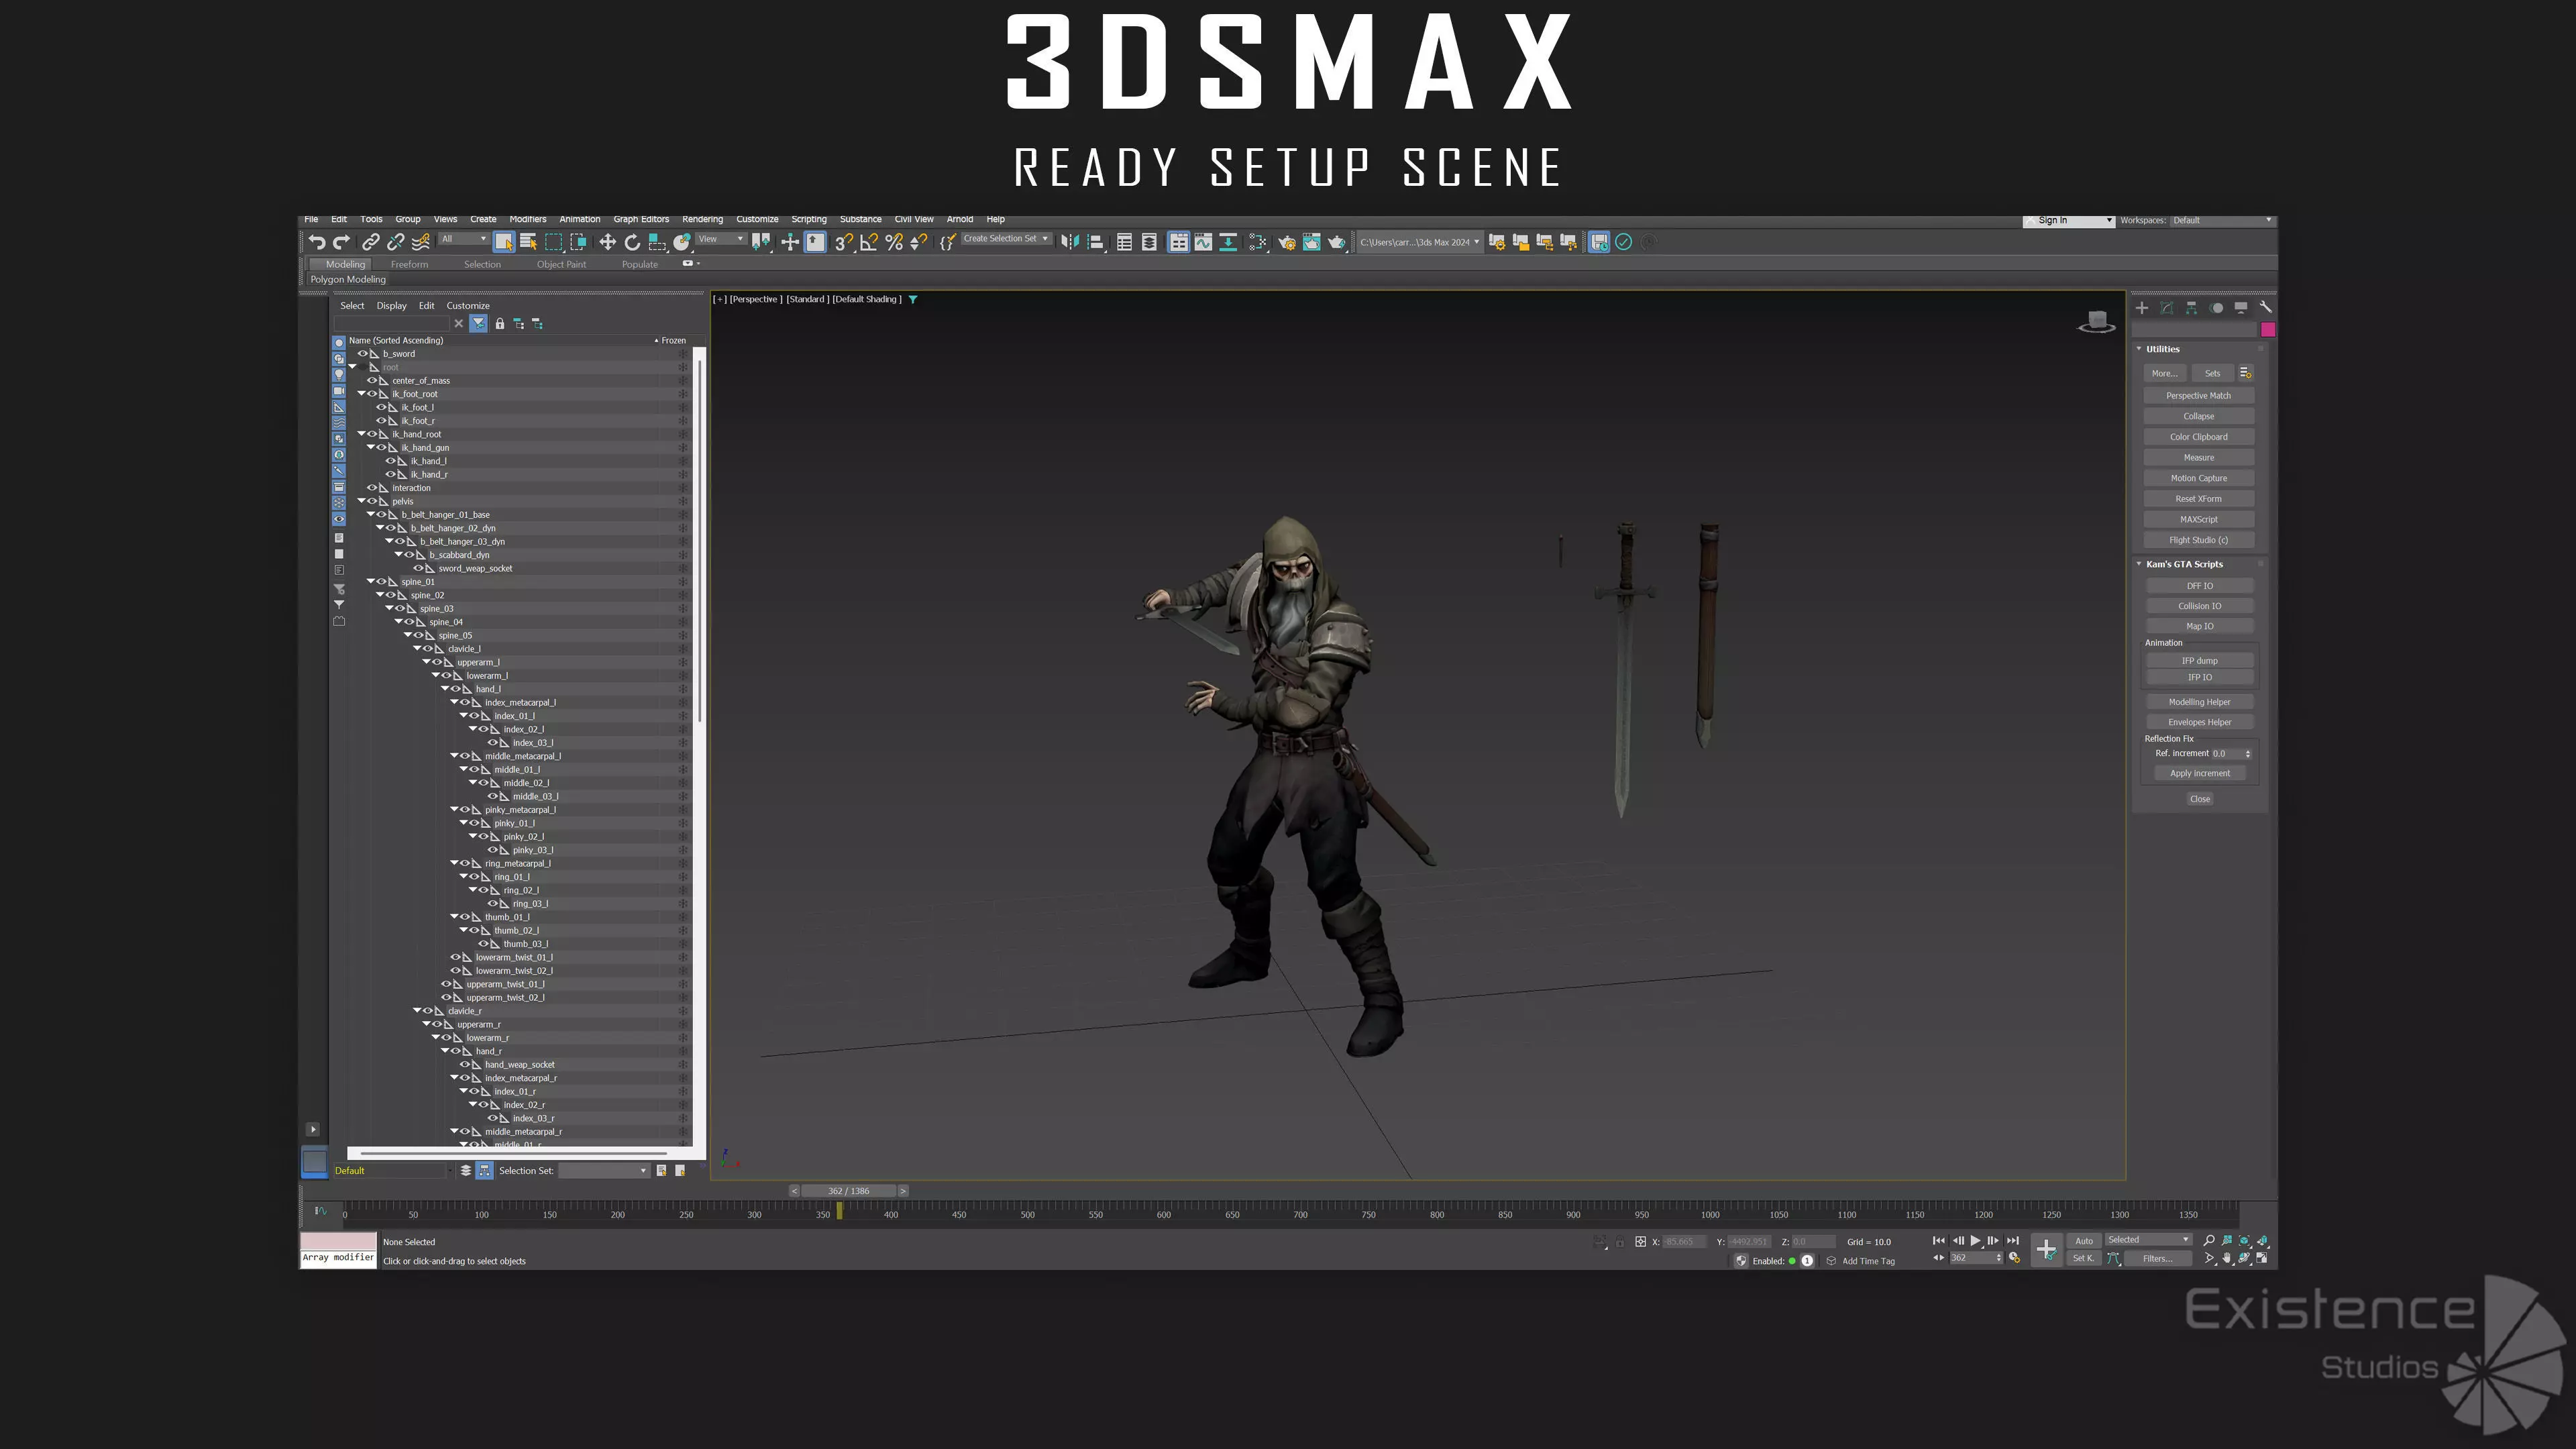The height and width of the screenshot is (1449, 2576).
Task: Open the Create command panel tab
Action: coord(2142,308)
